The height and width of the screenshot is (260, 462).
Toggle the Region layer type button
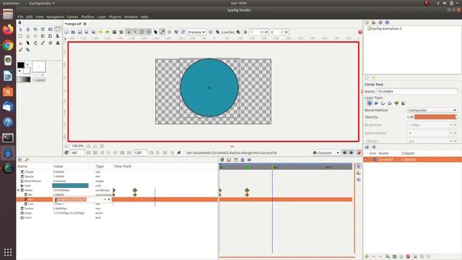(x=376, y=103)
